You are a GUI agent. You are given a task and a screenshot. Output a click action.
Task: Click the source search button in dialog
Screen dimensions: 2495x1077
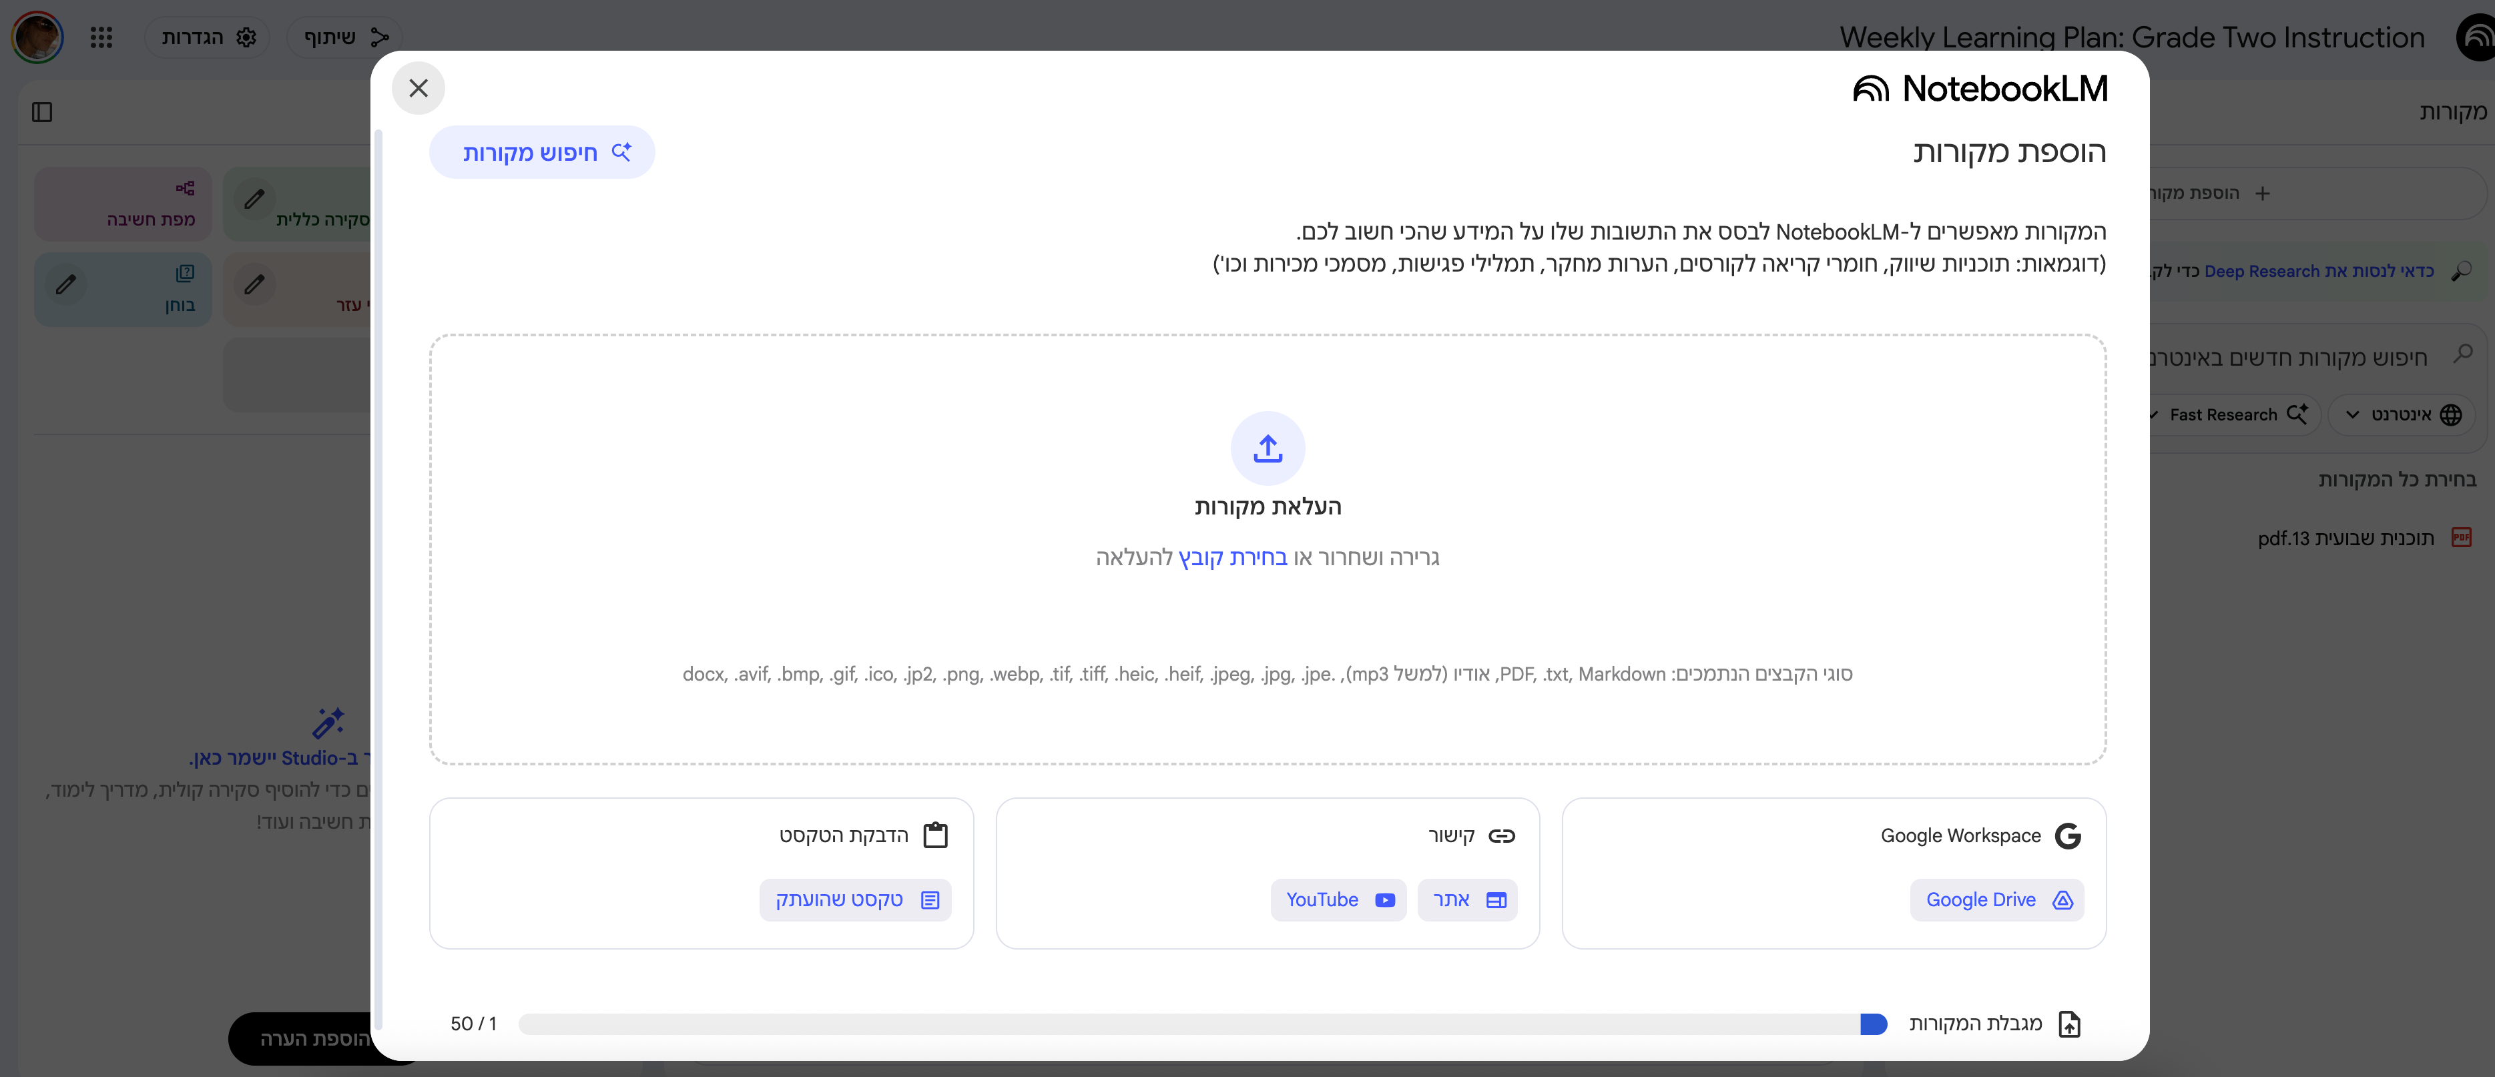click(x=543, y=152)
